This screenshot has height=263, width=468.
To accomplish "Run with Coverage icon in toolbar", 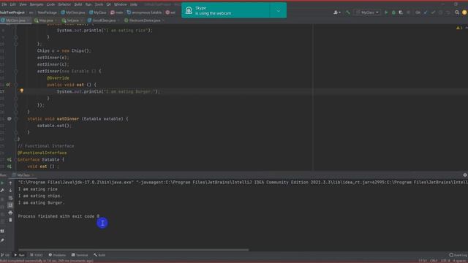I will pyautogui.click(x=401, y=12).
